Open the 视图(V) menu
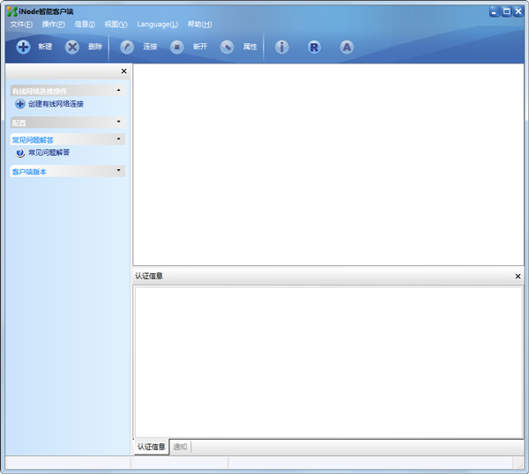This screenshot has width=529, height=474. [x=115, y=25]
